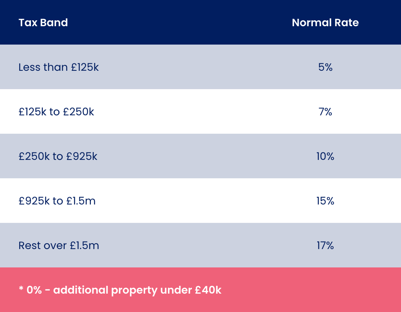Viewport: 401px width, 312px height.
Task: Click the "Normal Rate" column header
Action: point(325,23)
